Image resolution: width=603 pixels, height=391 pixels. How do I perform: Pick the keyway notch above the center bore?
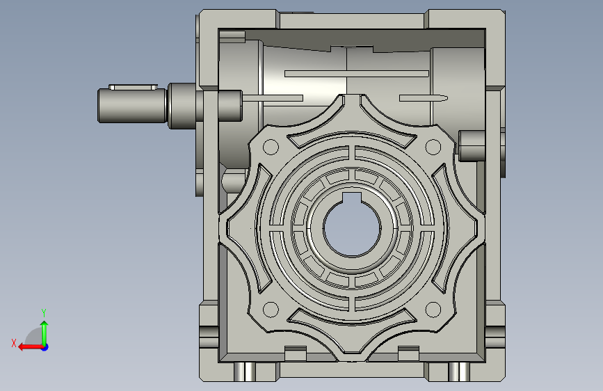tap(352, 198)
